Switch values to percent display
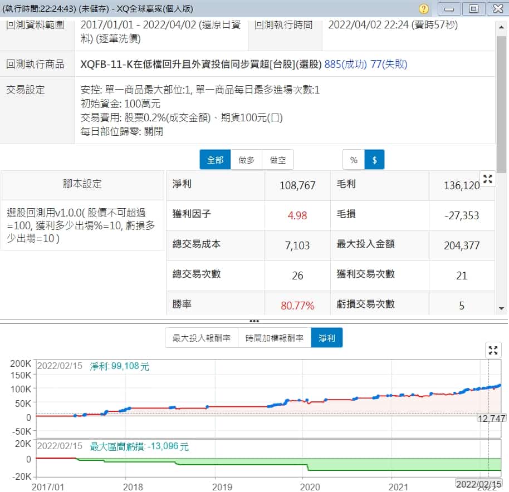509x492 pixels. 354,160
